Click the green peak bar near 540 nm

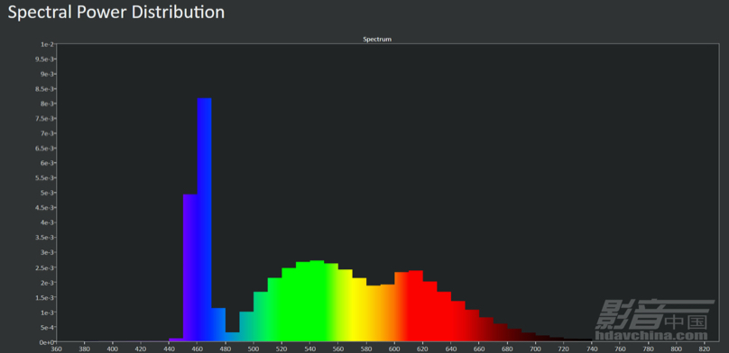pyautogui.click(x=317, y=301)
